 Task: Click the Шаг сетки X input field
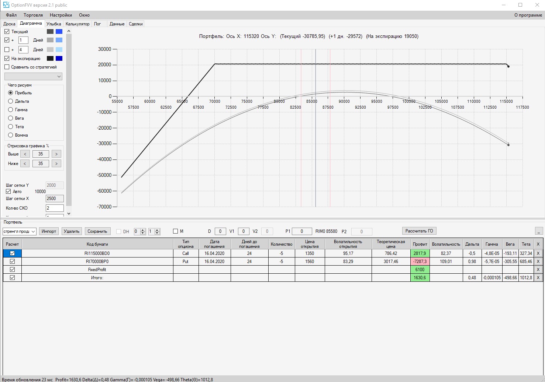[55, 199]
